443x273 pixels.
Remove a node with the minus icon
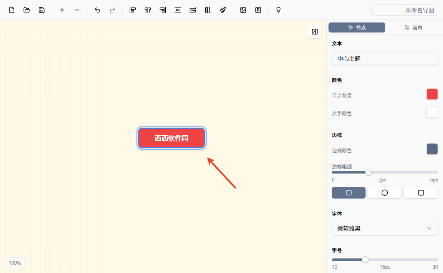(77, 10)
